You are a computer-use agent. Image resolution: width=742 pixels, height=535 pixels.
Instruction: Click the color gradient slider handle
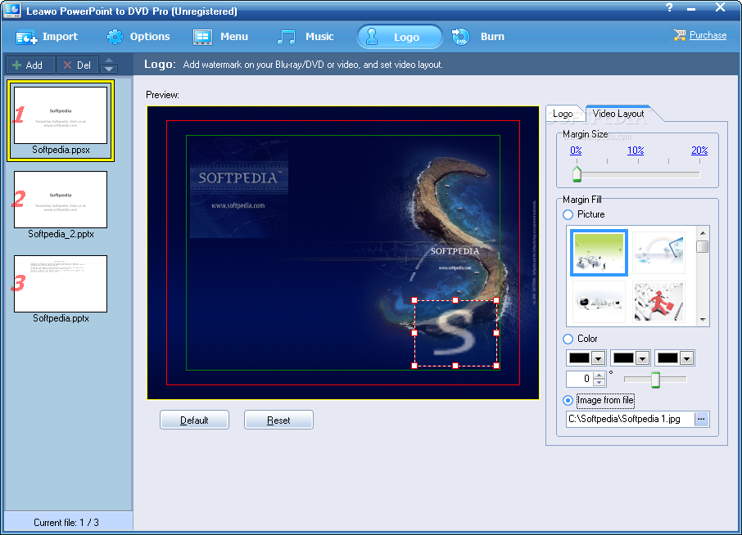coord(655,380)
